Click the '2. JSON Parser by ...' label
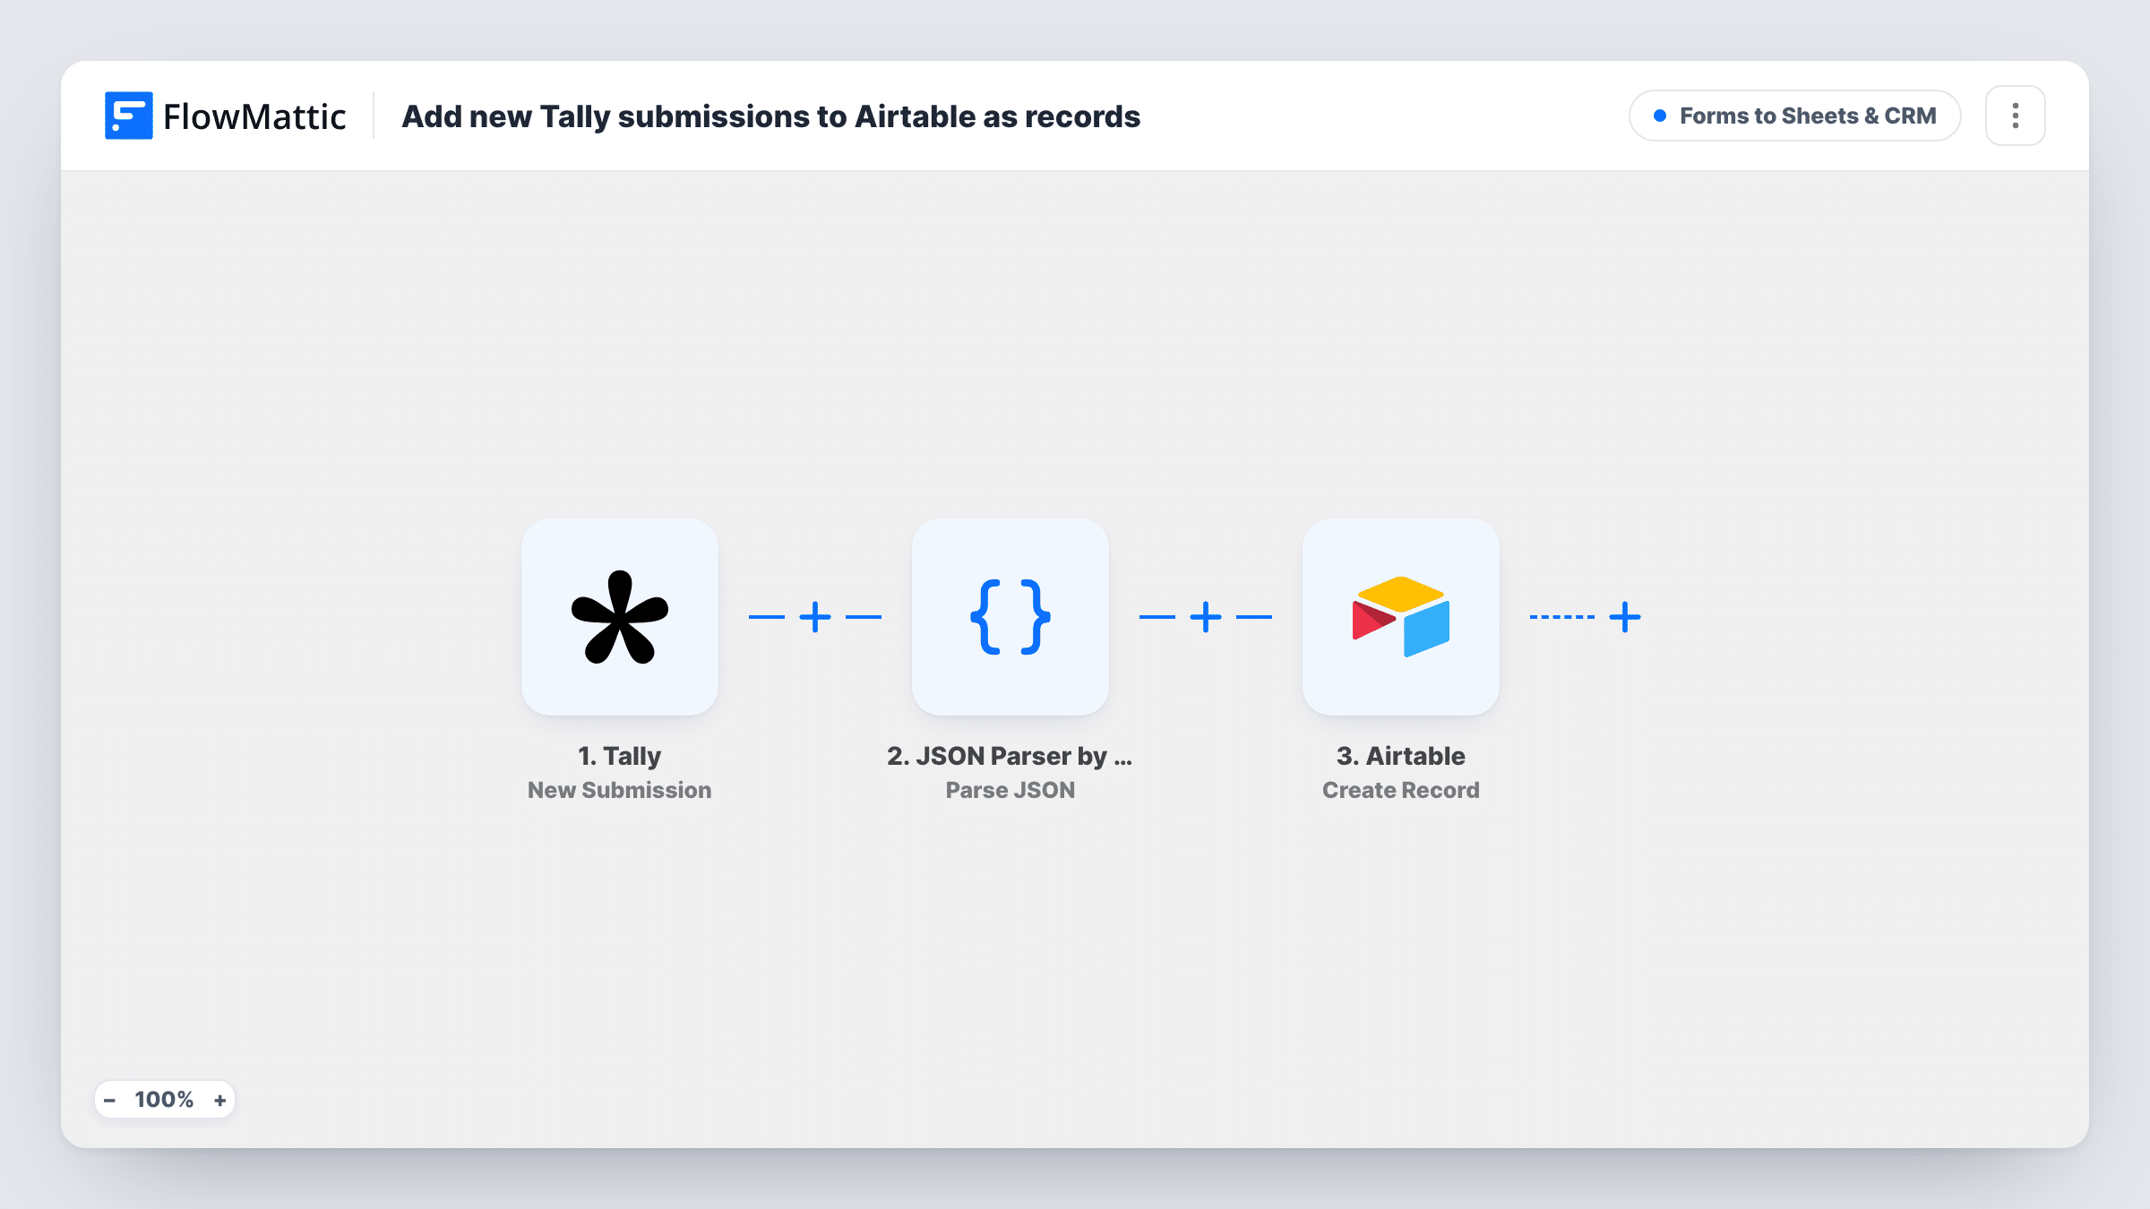Image resolution: width=2150 pixels, height=1209 pixels. coord(1010,756)
